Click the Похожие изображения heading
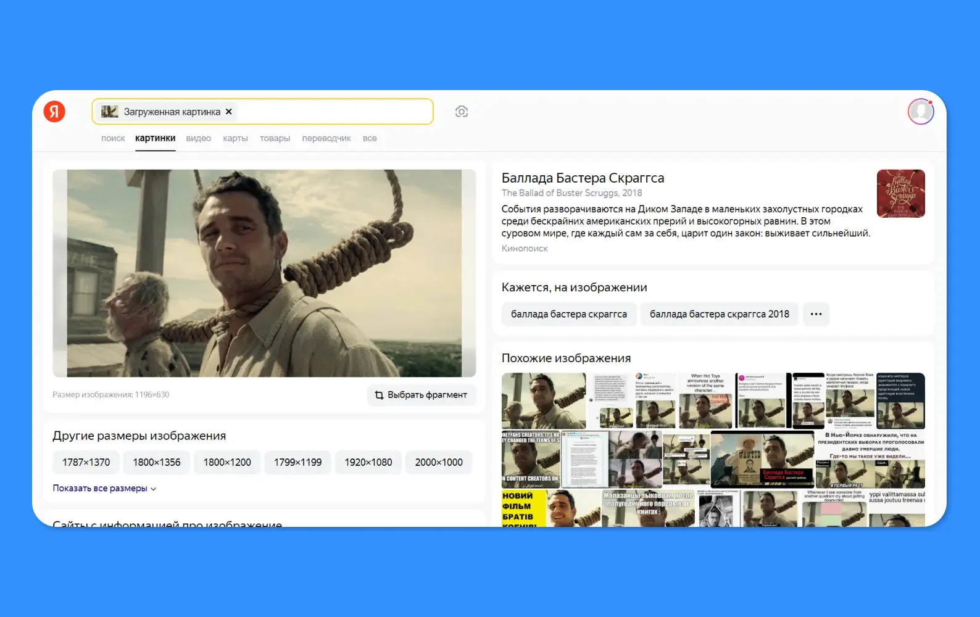Image resolution: width=980 pixels, height=617 pixels. 567,358
